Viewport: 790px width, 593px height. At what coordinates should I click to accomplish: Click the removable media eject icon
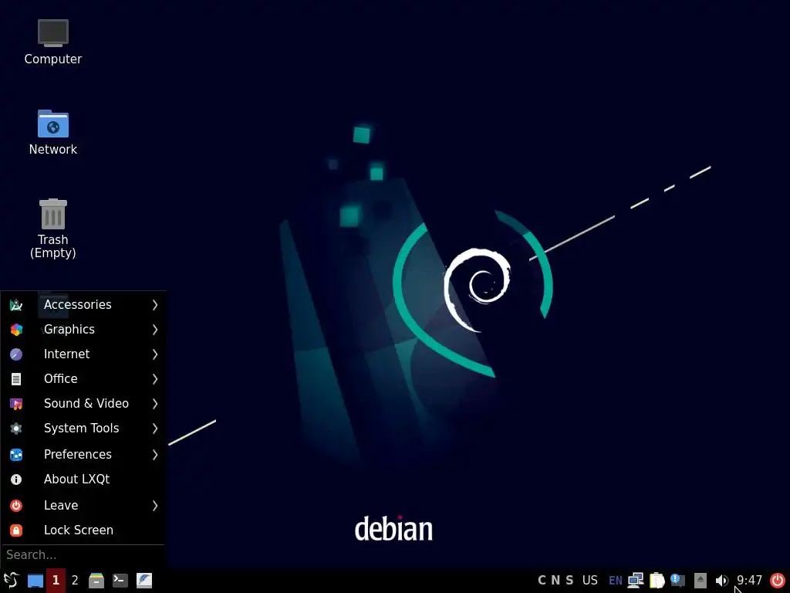pos(701,581)
